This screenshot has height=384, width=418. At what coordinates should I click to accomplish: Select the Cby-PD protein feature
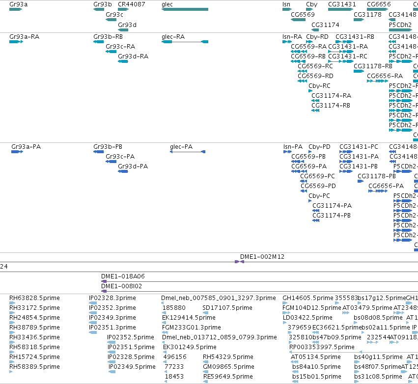point(310,152)
